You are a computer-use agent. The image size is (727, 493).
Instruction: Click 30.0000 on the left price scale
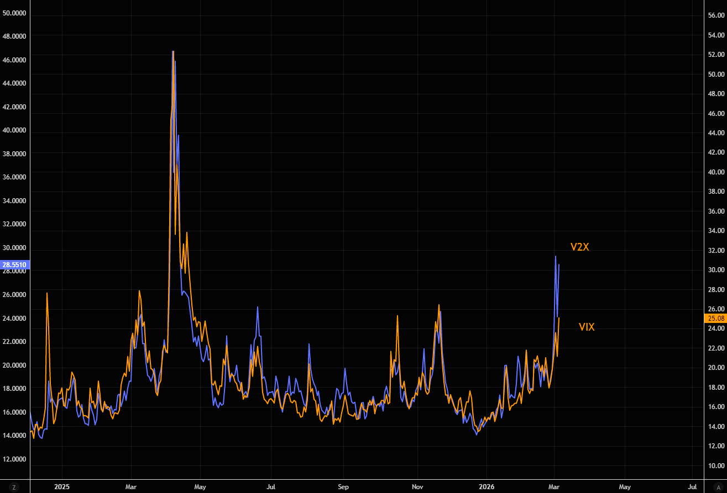coord(15,248)
